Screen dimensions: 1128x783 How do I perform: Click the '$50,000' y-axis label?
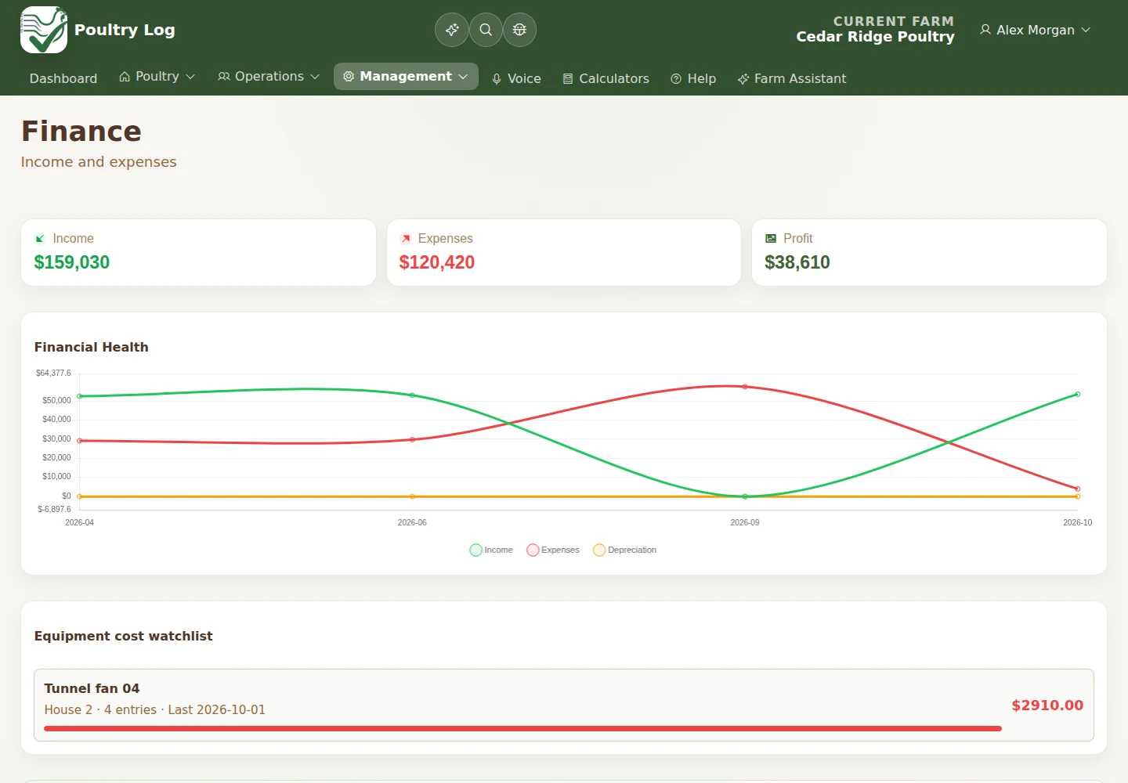coord(56,400)
